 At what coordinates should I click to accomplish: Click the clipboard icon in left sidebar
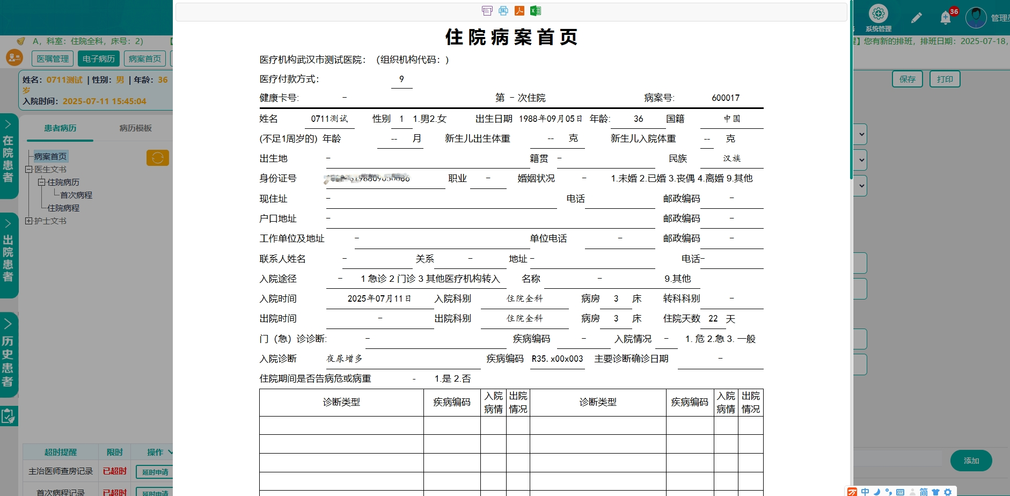click(x=8, y=416)
